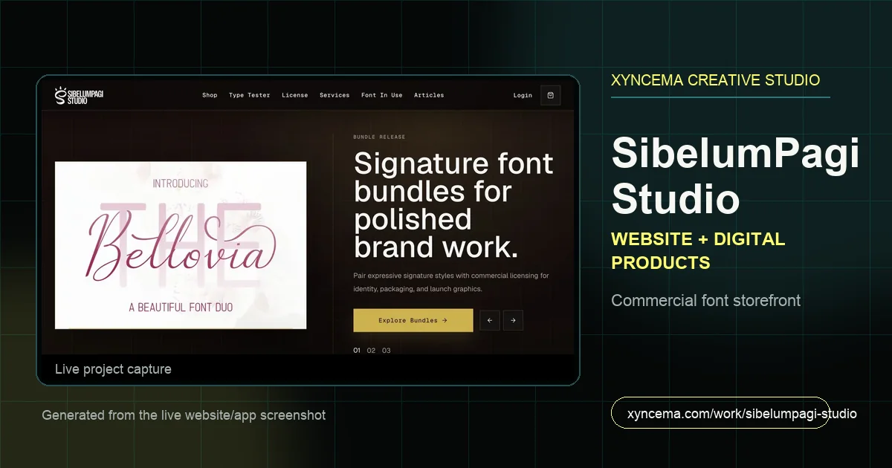Open the Articles nav link
Screen dimensions: 892x468
coord(429,95)
